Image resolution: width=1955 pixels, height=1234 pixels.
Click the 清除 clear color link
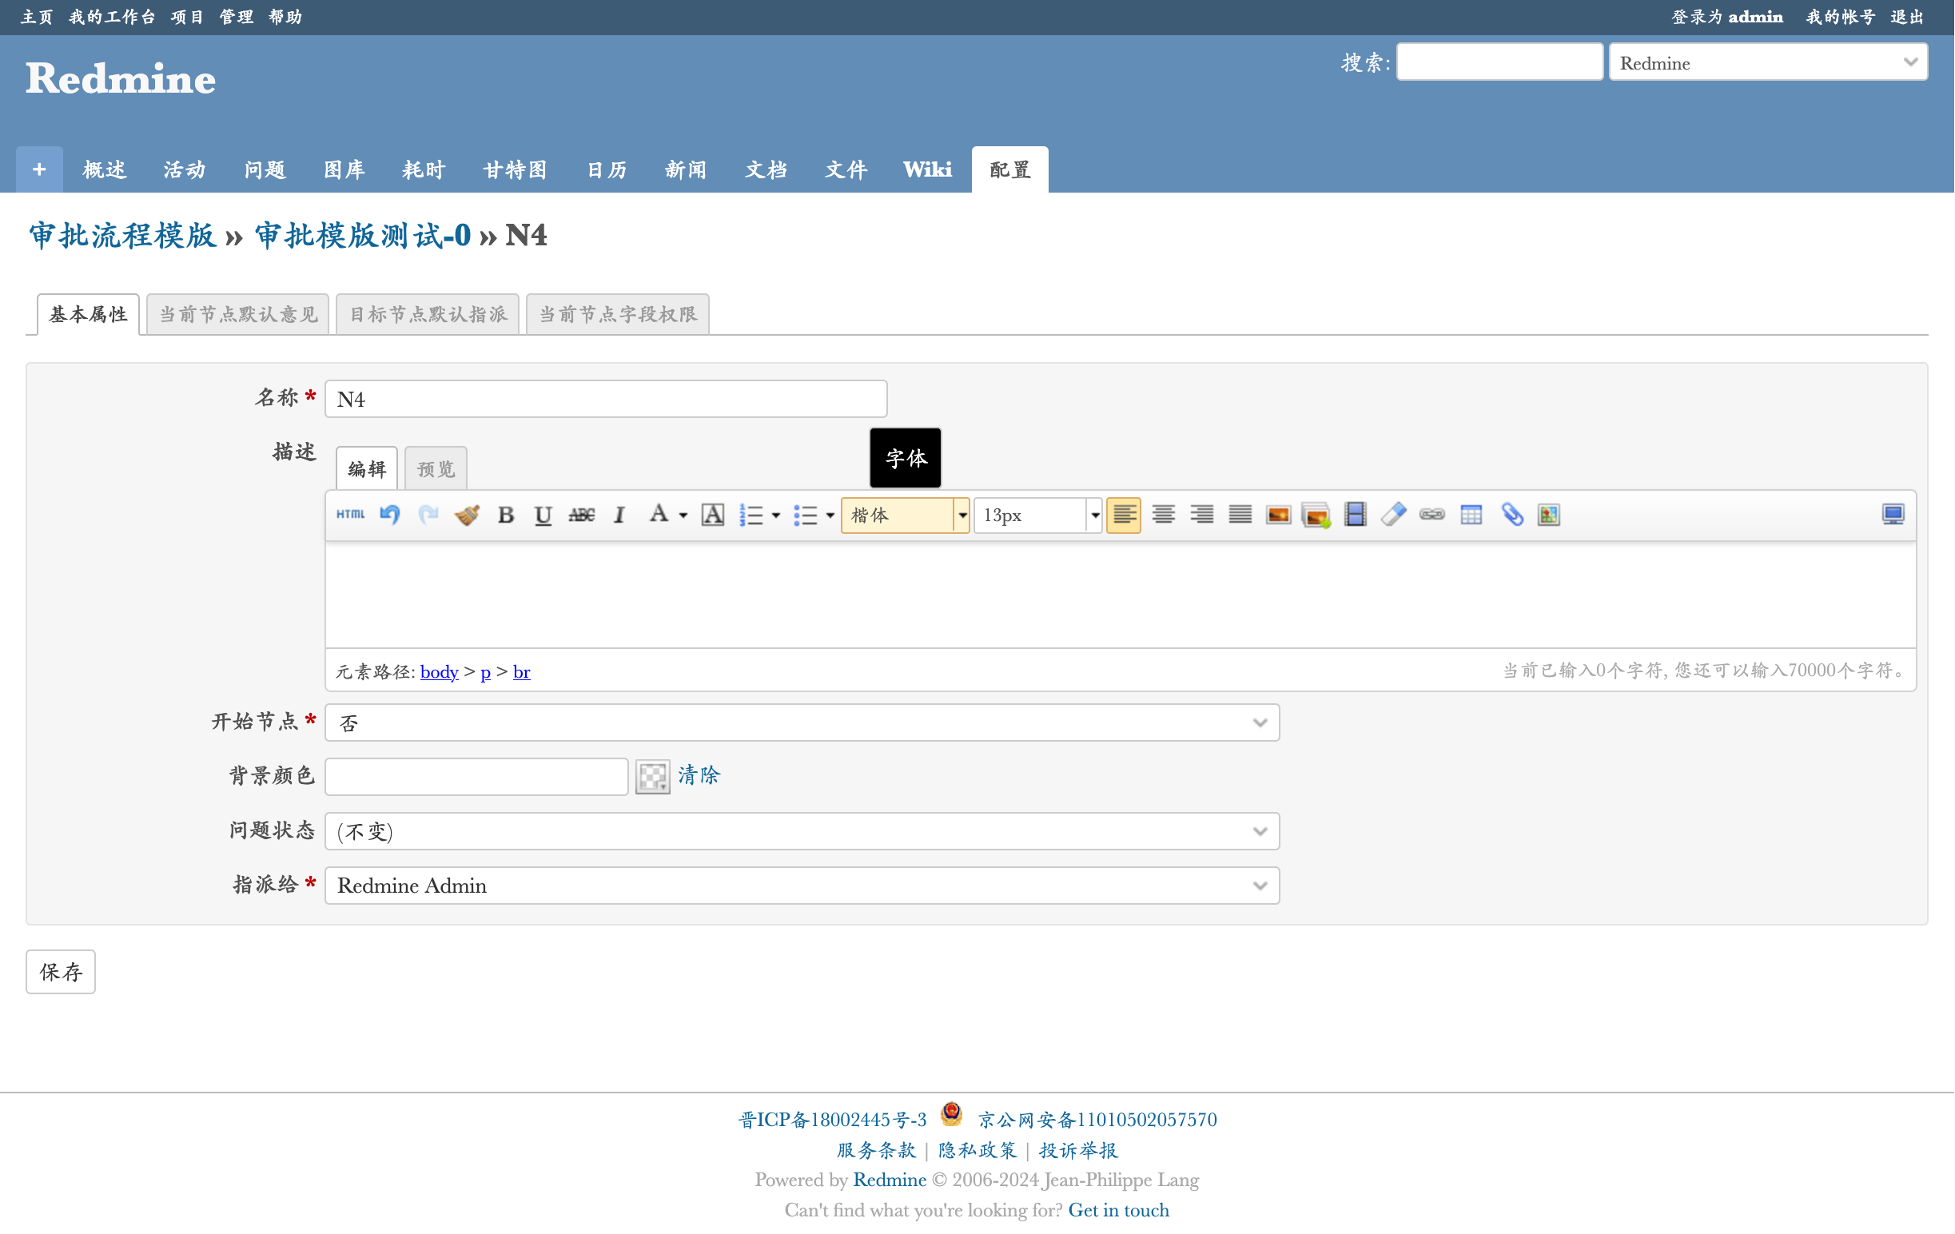(x=699, y=775)
